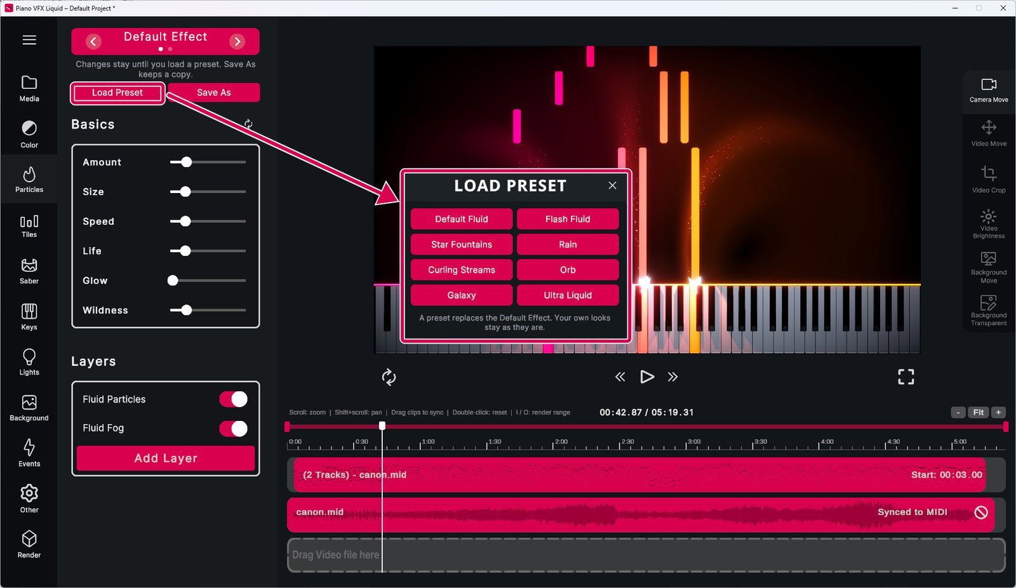
Task: Select the Video Crop tool
Action: 989,180
